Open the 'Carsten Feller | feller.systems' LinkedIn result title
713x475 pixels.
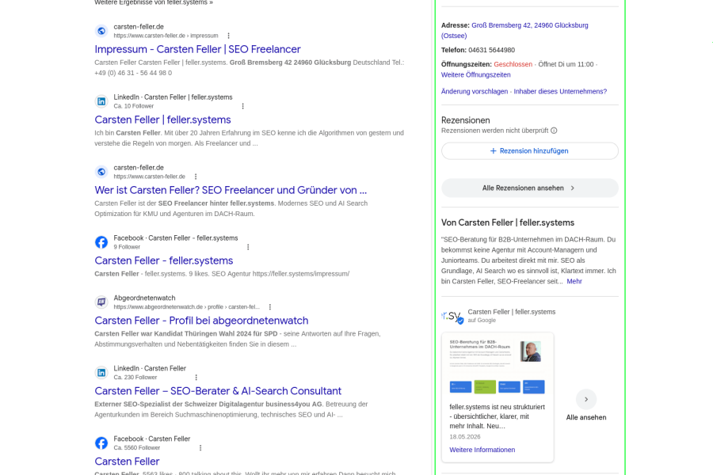[x=162, y=120]
